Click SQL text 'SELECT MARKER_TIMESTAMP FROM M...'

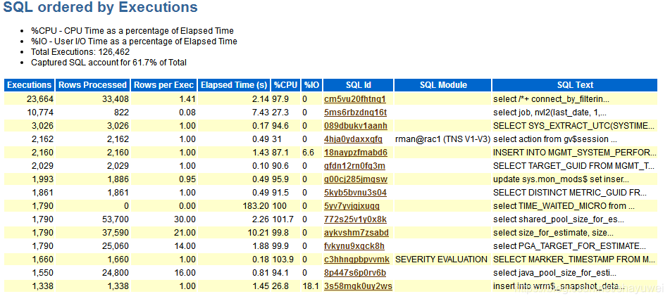[x=573, y=260]
